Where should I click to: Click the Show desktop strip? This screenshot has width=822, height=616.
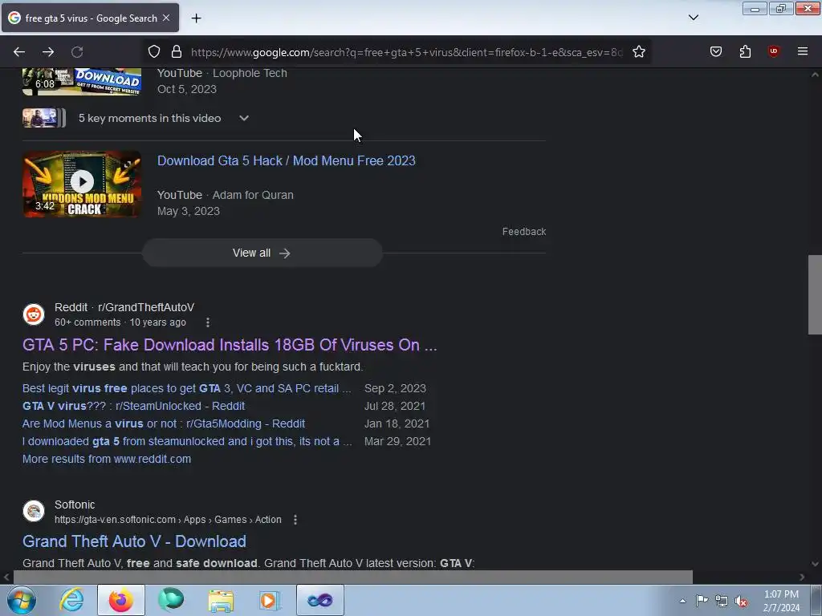click(816, 600)
